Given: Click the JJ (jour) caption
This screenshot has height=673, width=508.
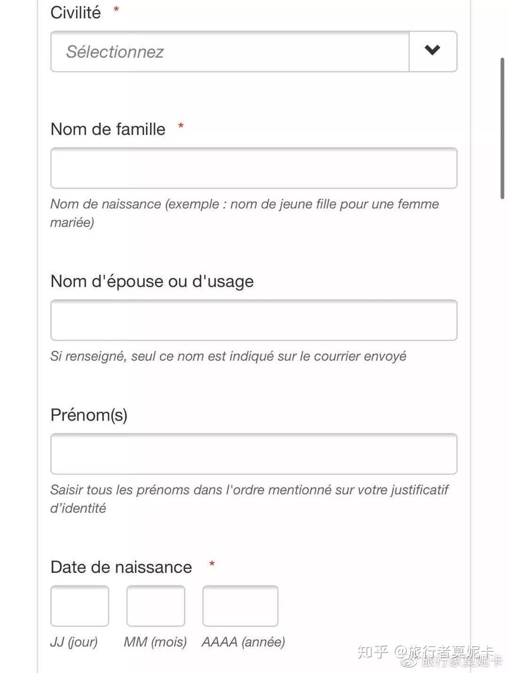Looking at the screenshot, I should 74,642.
